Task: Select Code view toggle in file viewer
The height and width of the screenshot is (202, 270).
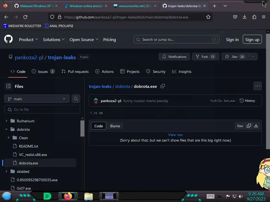Action: [x=99, y=126]
